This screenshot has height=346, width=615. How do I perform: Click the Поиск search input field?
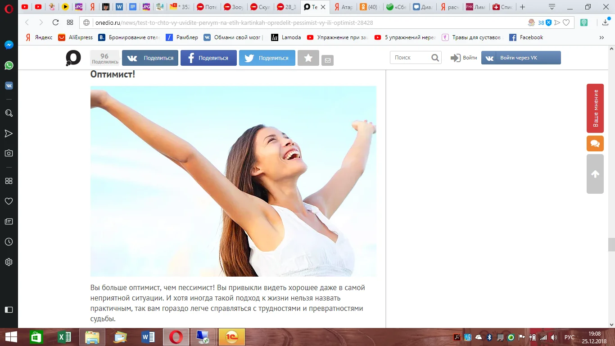coord(411,58)
